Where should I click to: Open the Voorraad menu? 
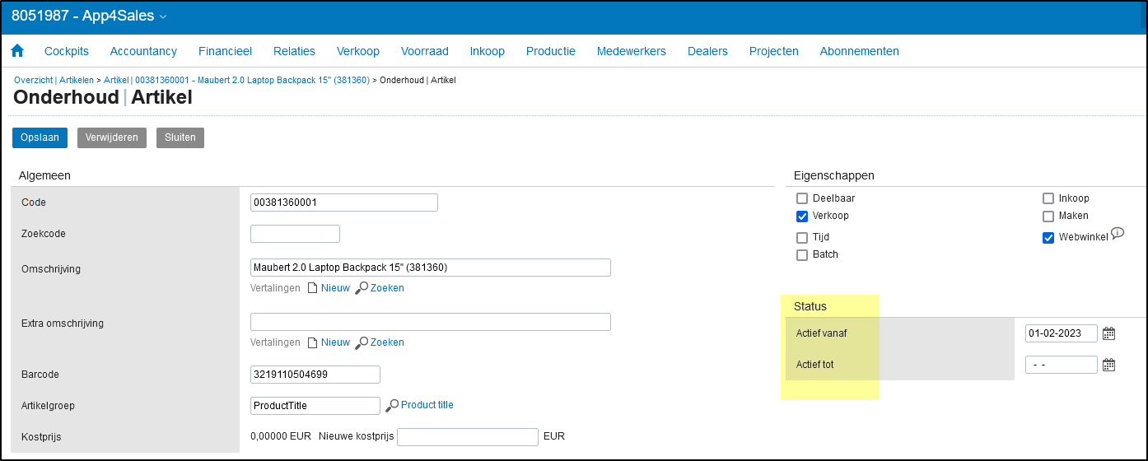[x=425, y=51]
